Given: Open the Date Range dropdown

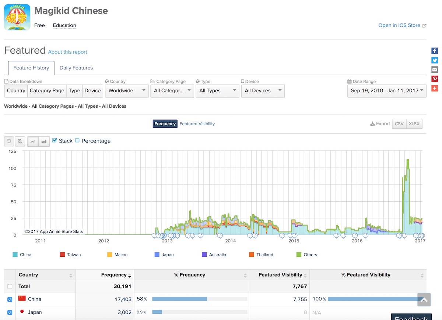Looking at the screenshot, I should 387,91.
